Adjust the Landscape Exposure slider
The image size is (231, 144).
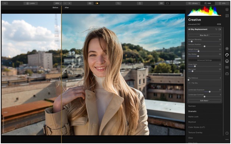(210, 92)
